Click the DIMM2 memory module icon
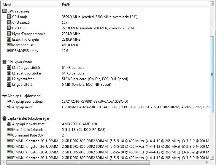This screenshot has width=216, height=165. click(x=9, y=146)
